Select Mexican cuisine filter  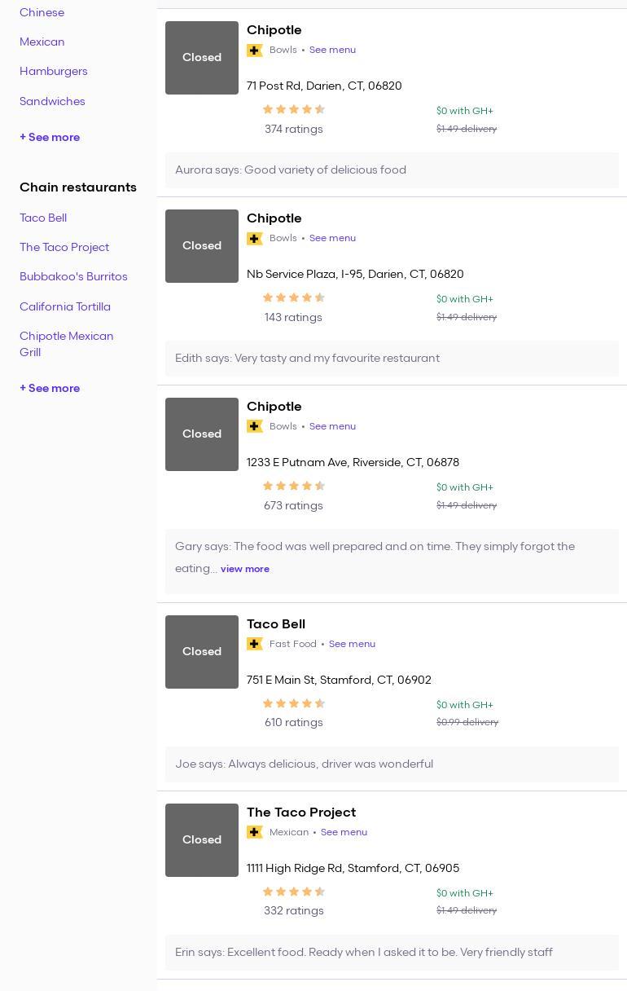42,42
